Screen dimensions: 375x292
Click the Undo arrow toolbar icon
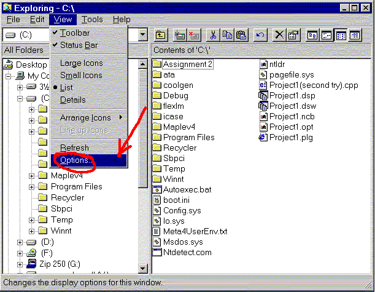click(260, 35)
